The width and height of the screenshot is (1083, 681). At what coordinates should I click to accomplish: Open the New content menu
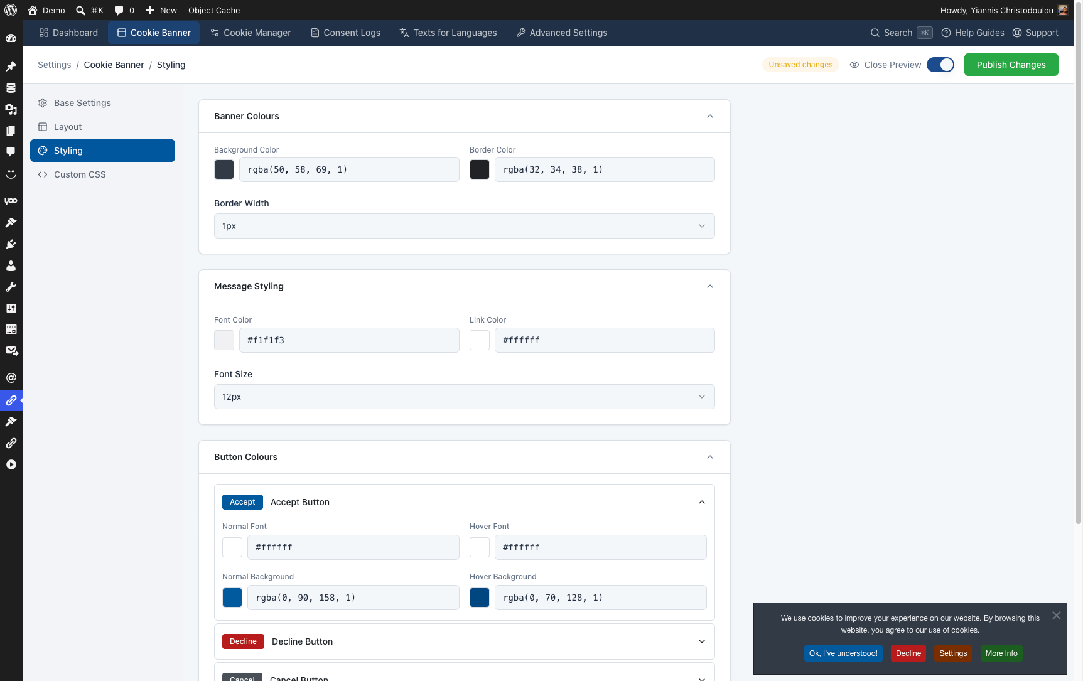pyautogui.click(x=161, y=10)
